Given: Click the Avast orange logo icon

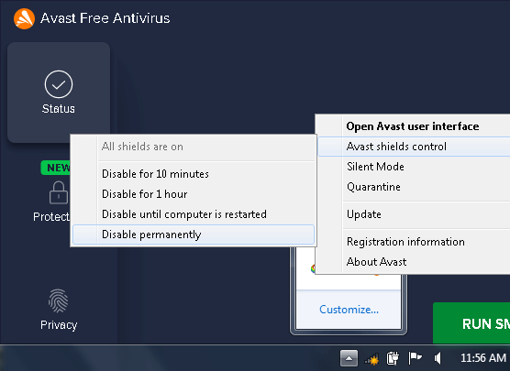Looking at the screenshot, I should pyautogui.click(x=24, y=18).
